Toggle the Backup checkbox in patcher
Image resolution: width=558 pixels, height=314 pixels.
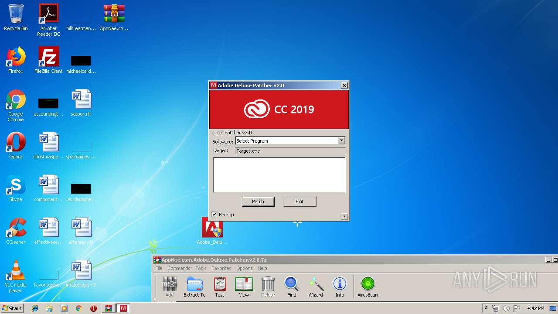214,214
